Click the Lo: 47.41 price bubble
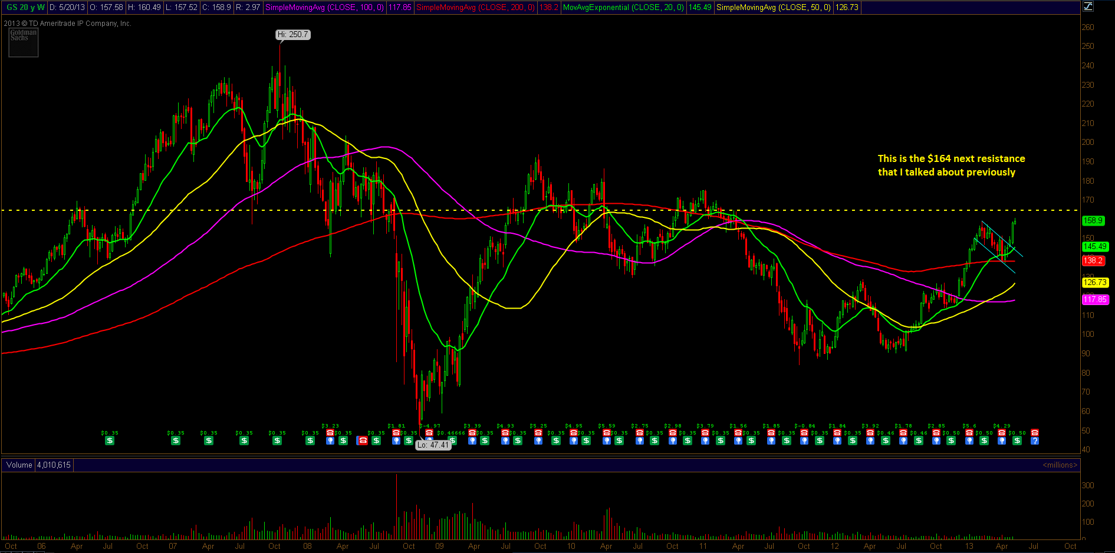1115x553 pixels. (x=433, y=445)
